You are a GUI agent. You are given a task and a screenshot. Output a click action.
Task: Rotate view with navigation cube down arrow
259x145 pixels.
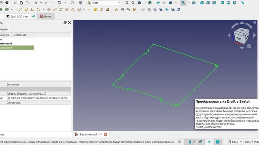tap(242, 48)
